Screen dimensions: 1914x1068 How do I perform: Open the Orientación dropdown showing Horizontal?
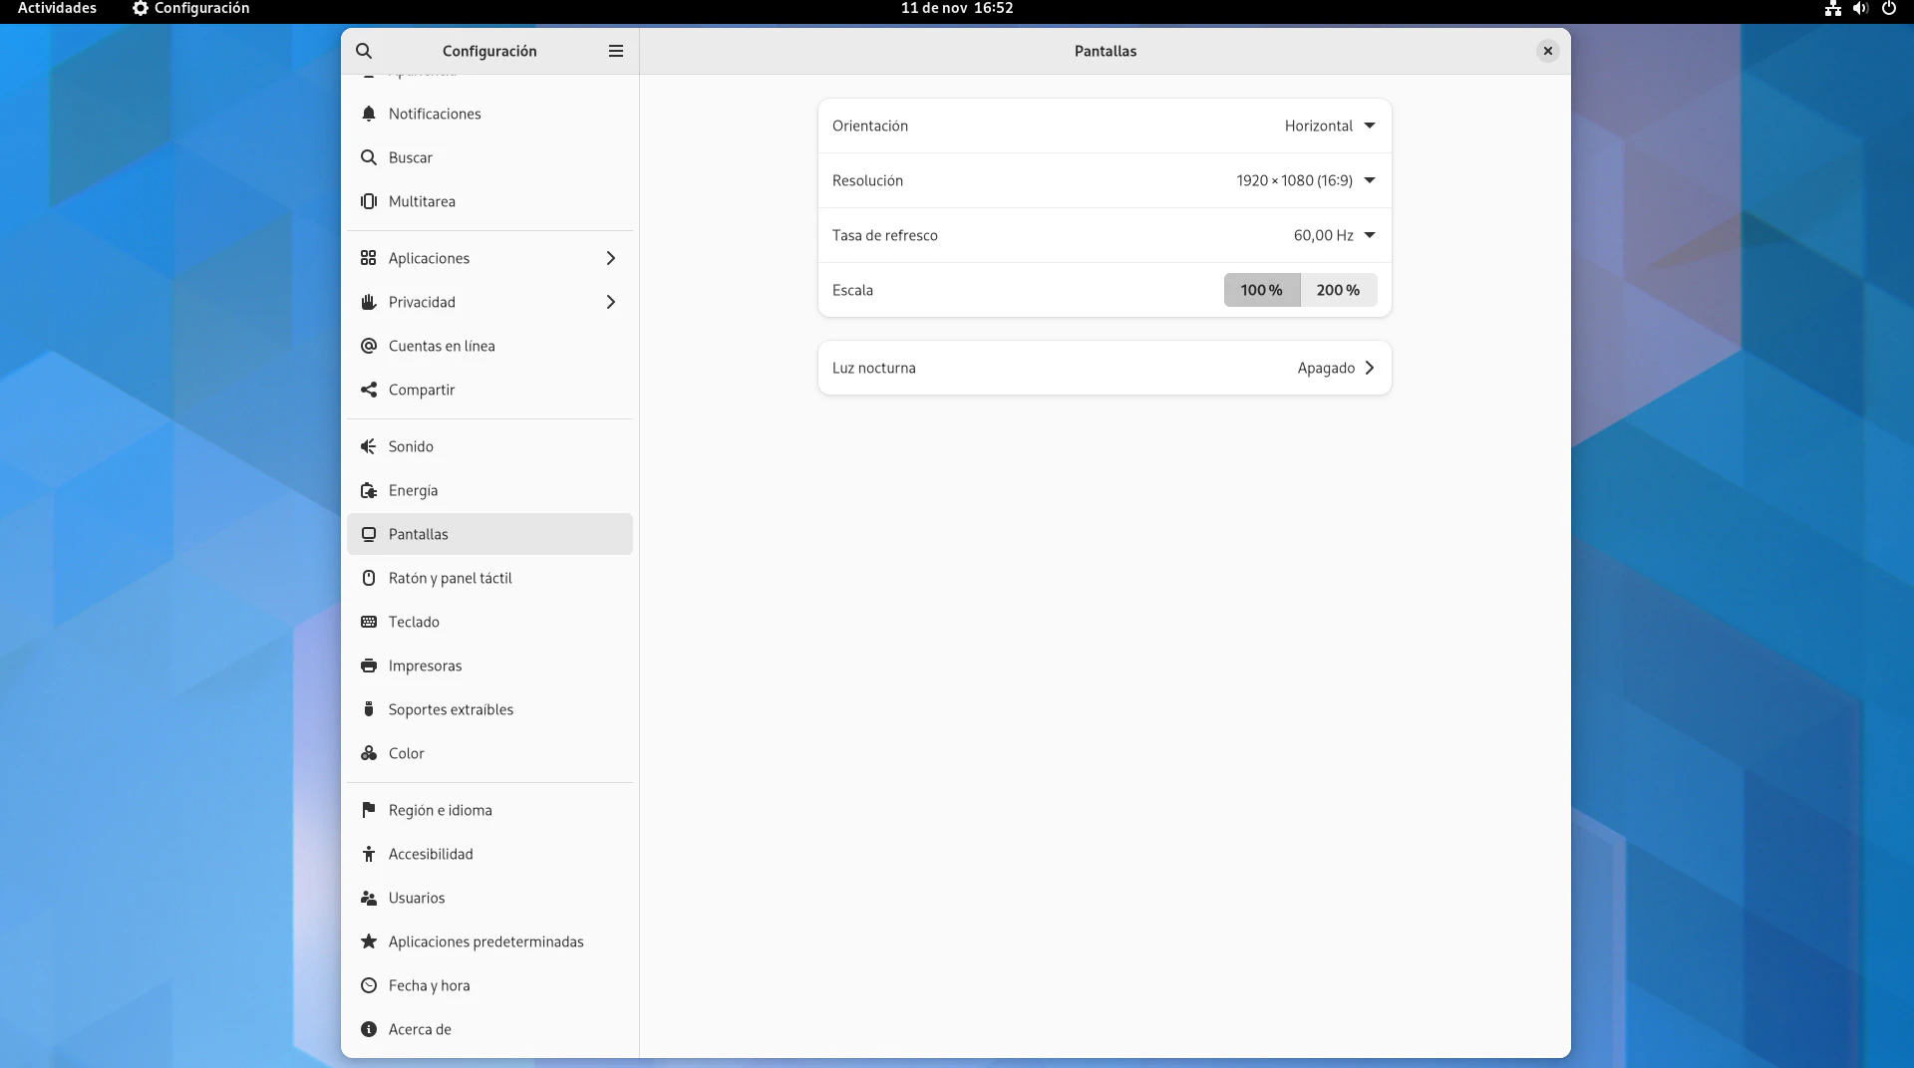pyautogui.click(x=1329, y=126)
